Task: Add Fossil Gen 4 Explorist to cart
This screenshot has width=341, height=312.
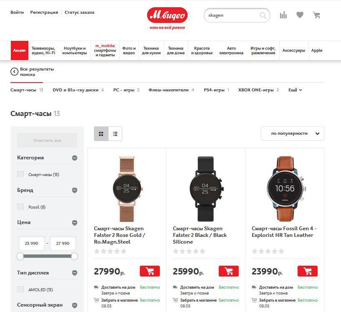Action: tap(308, 271)
